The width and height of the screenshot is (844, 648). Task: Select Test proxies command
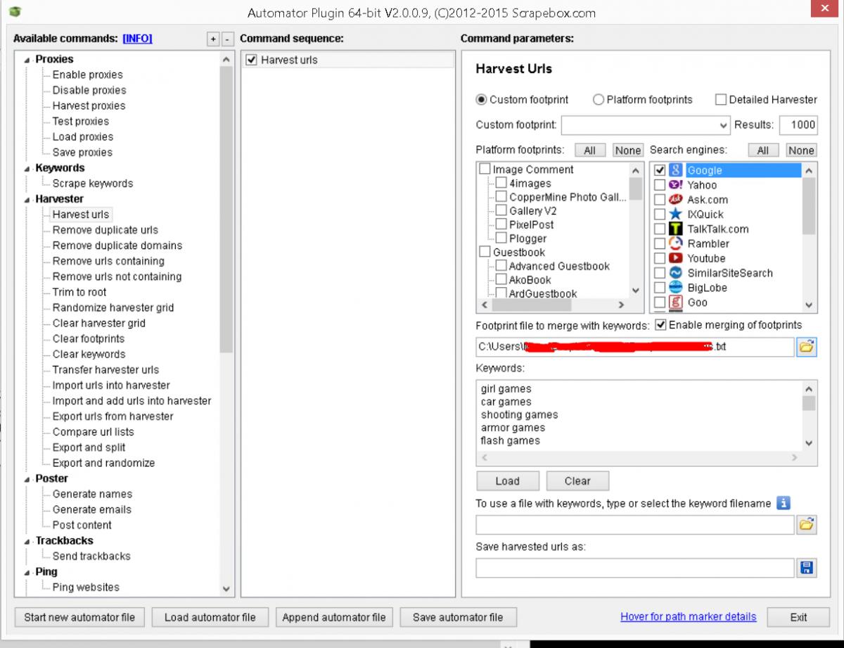pyautogui.click(x=81, y=121)
